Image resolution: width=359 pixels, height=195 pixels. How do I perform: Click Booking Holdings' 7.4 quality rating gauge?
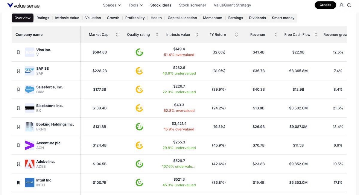pos(139,127)
